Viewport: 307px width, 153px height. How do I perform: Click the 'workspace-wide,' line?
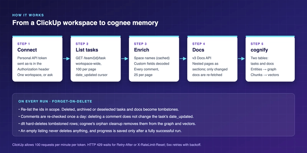point(89,63)
